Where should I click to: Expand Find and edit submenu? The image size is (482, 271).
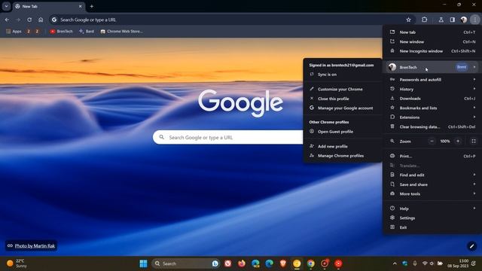tap(432, 175)
